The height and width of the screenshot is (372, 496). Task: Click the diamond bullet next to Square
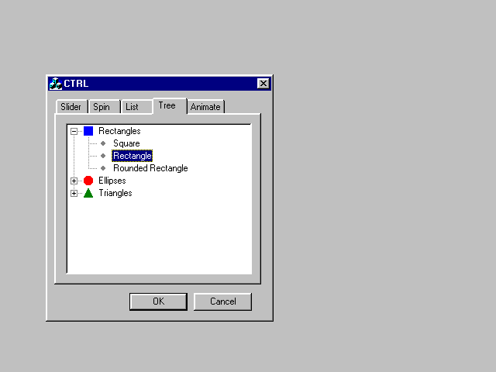pos(103,143)
